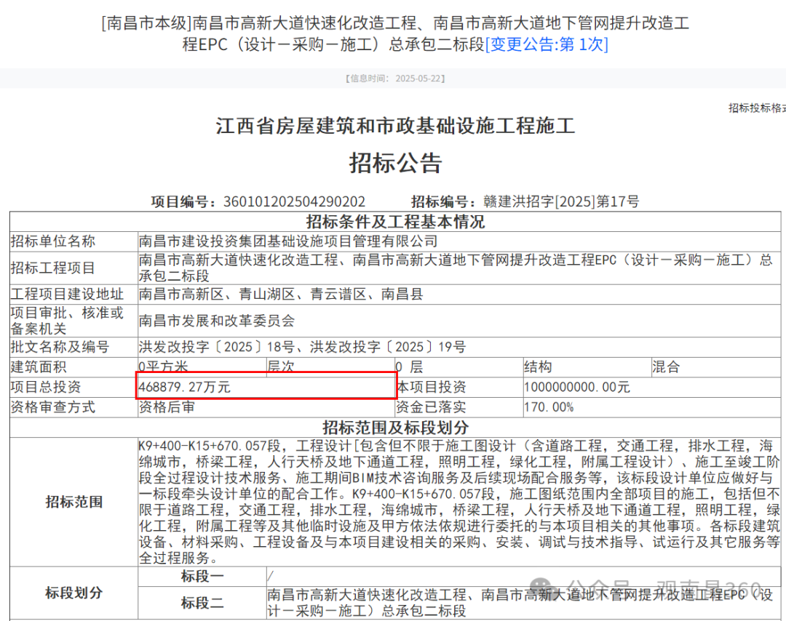Click the 混合 structure type cell

tap(666, 366)
